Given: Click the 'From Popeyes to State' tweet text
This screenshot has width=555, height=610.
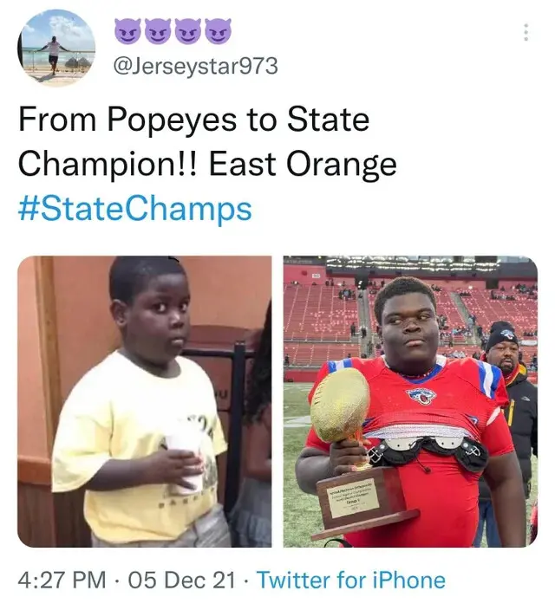Looking at the screenshot, I should (193, 120).
